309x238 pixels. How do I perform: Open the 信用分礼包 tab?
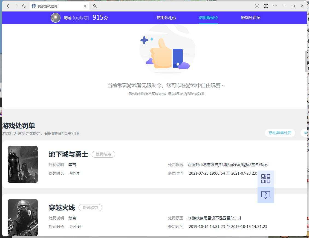coord(166,18)
